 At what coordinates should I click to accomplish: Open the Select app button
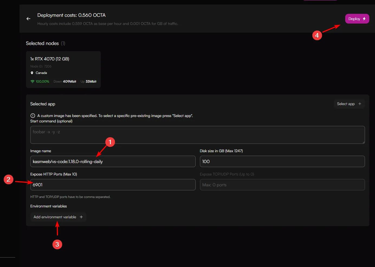click(349, 104)
